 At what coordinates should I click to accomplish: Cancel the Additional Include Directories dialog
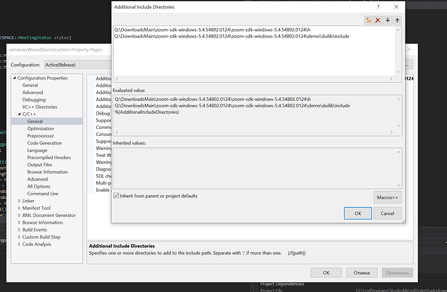point(387,214)
